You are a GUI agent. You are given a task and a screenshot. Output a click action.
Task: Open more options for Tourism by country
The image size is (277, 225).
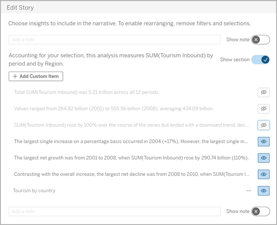(x=249, y=191)
